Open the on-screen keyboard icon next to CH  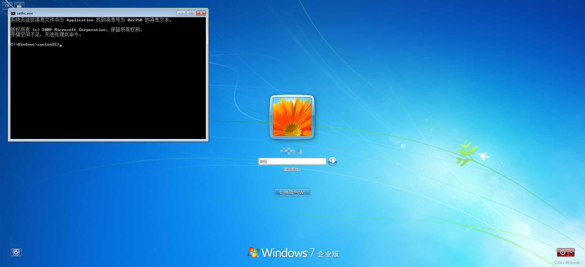(19, 5)
